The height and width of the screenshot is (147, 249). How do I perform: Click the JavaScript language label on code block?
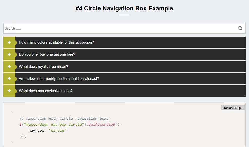233,108
